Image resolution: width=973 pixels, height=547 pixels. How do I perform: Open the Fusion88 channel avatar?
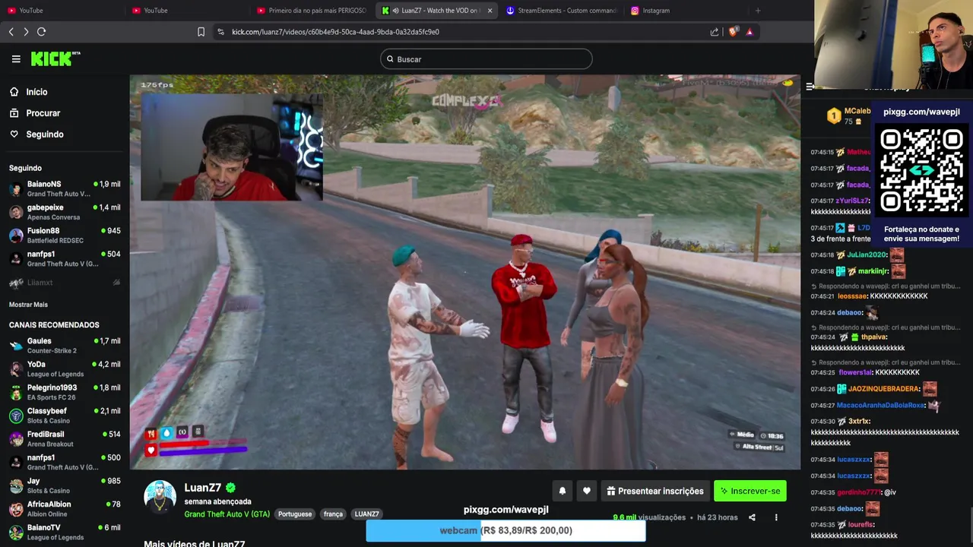click(x=16, y=236)
